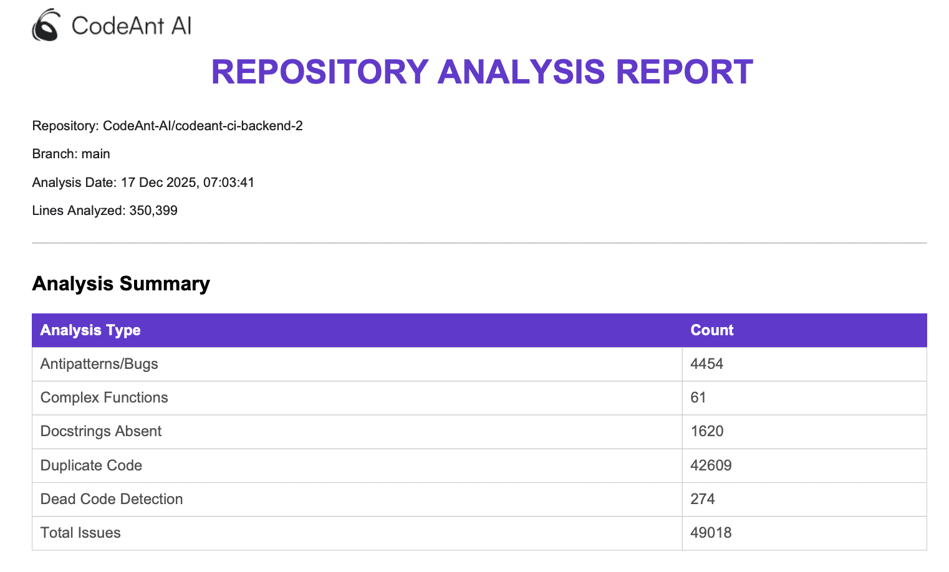
Task: Click the 4454 antipatterns count cell
Action: [706, 364]
